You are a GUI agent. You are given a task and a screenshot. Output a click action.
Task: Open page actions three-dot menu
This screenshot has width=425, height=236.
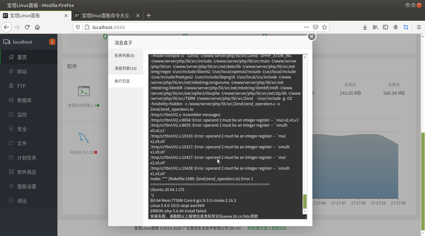click(307, 27)
